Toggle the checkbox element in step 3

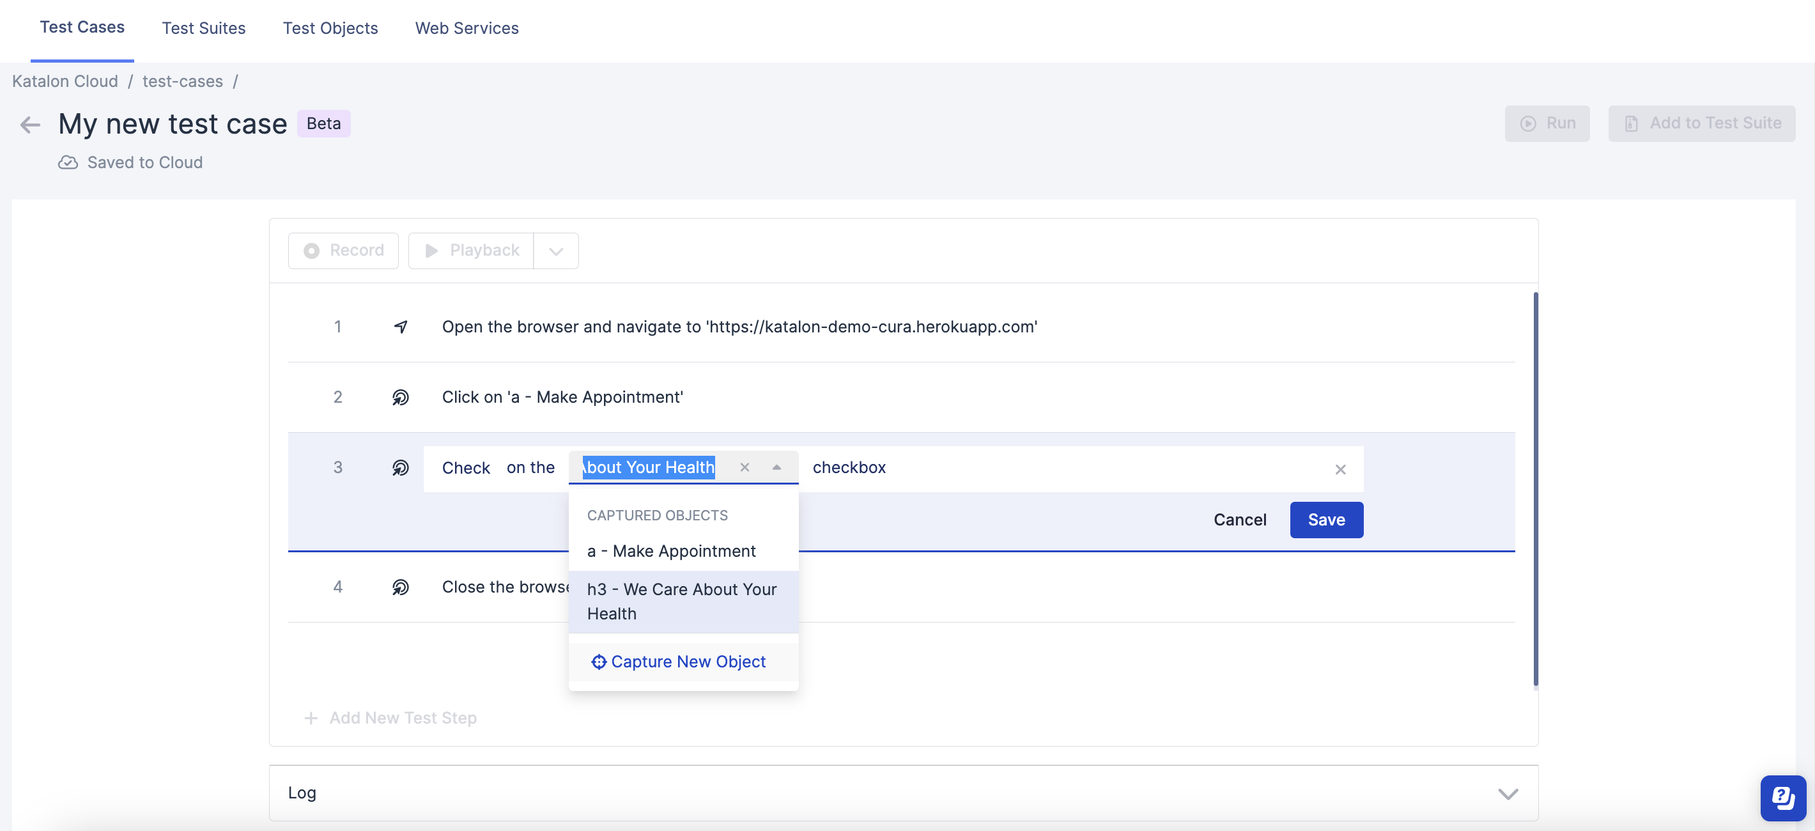849,467
